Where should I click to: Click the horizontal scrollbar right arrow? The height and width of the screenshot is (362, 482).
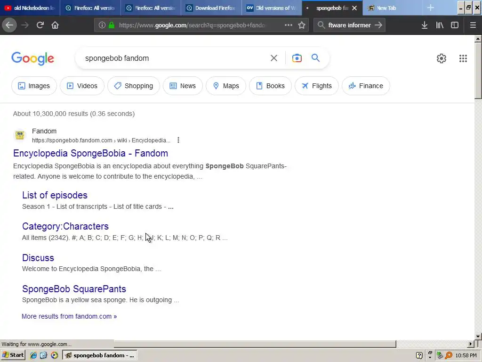click(x=471, y=344)
